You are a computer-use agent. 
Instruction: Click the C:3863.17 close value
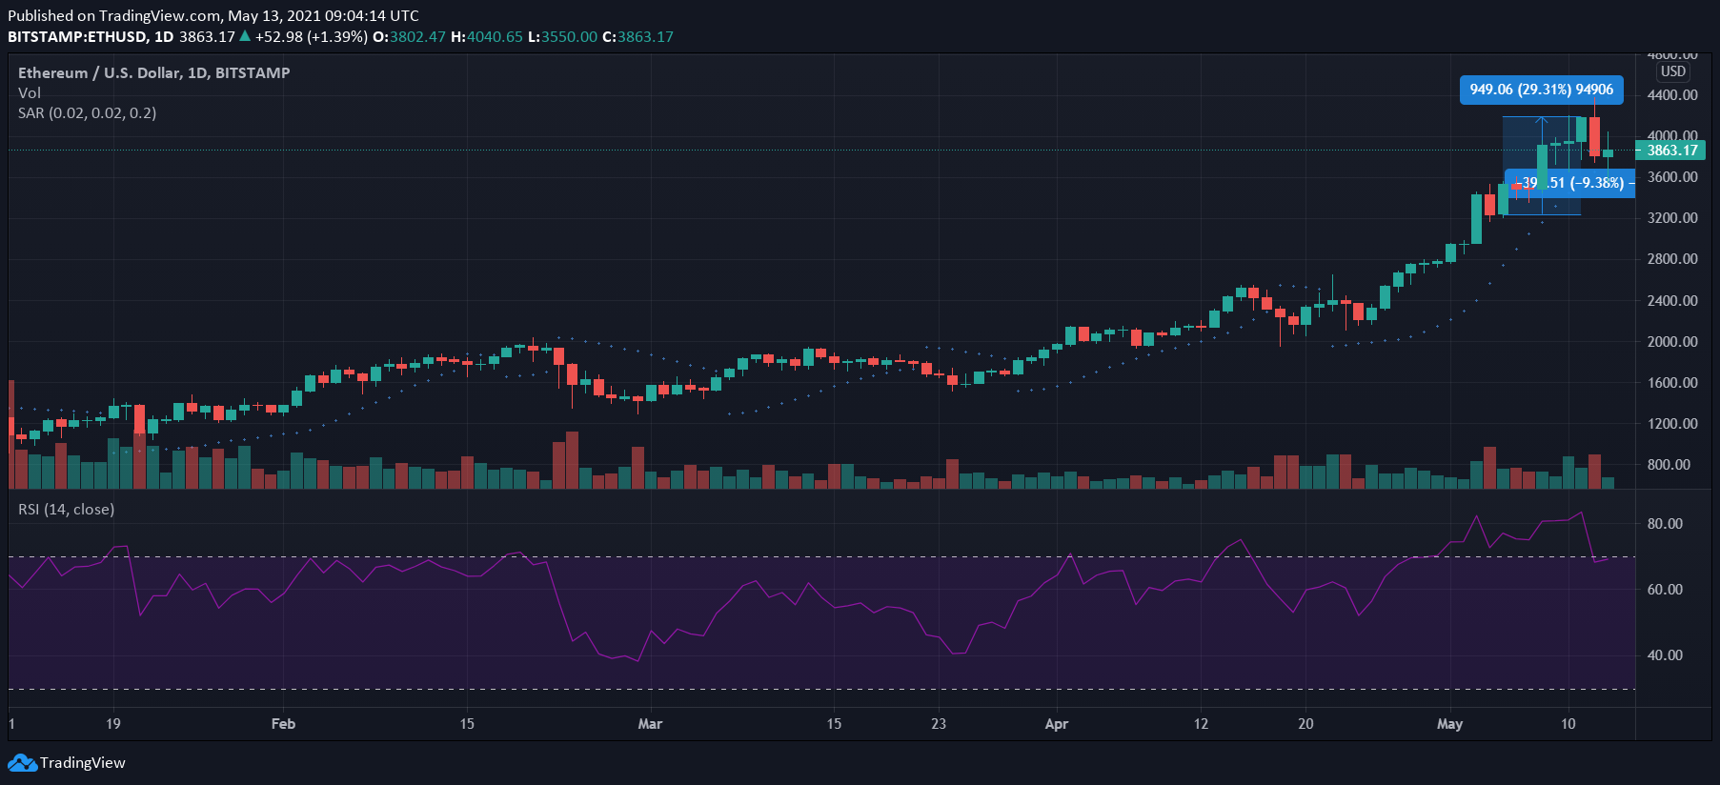pos(637,37)
